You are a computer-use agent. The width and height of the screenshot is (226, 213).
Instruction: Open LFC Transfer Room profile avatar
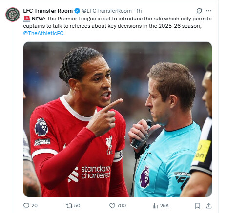(13, 15)
